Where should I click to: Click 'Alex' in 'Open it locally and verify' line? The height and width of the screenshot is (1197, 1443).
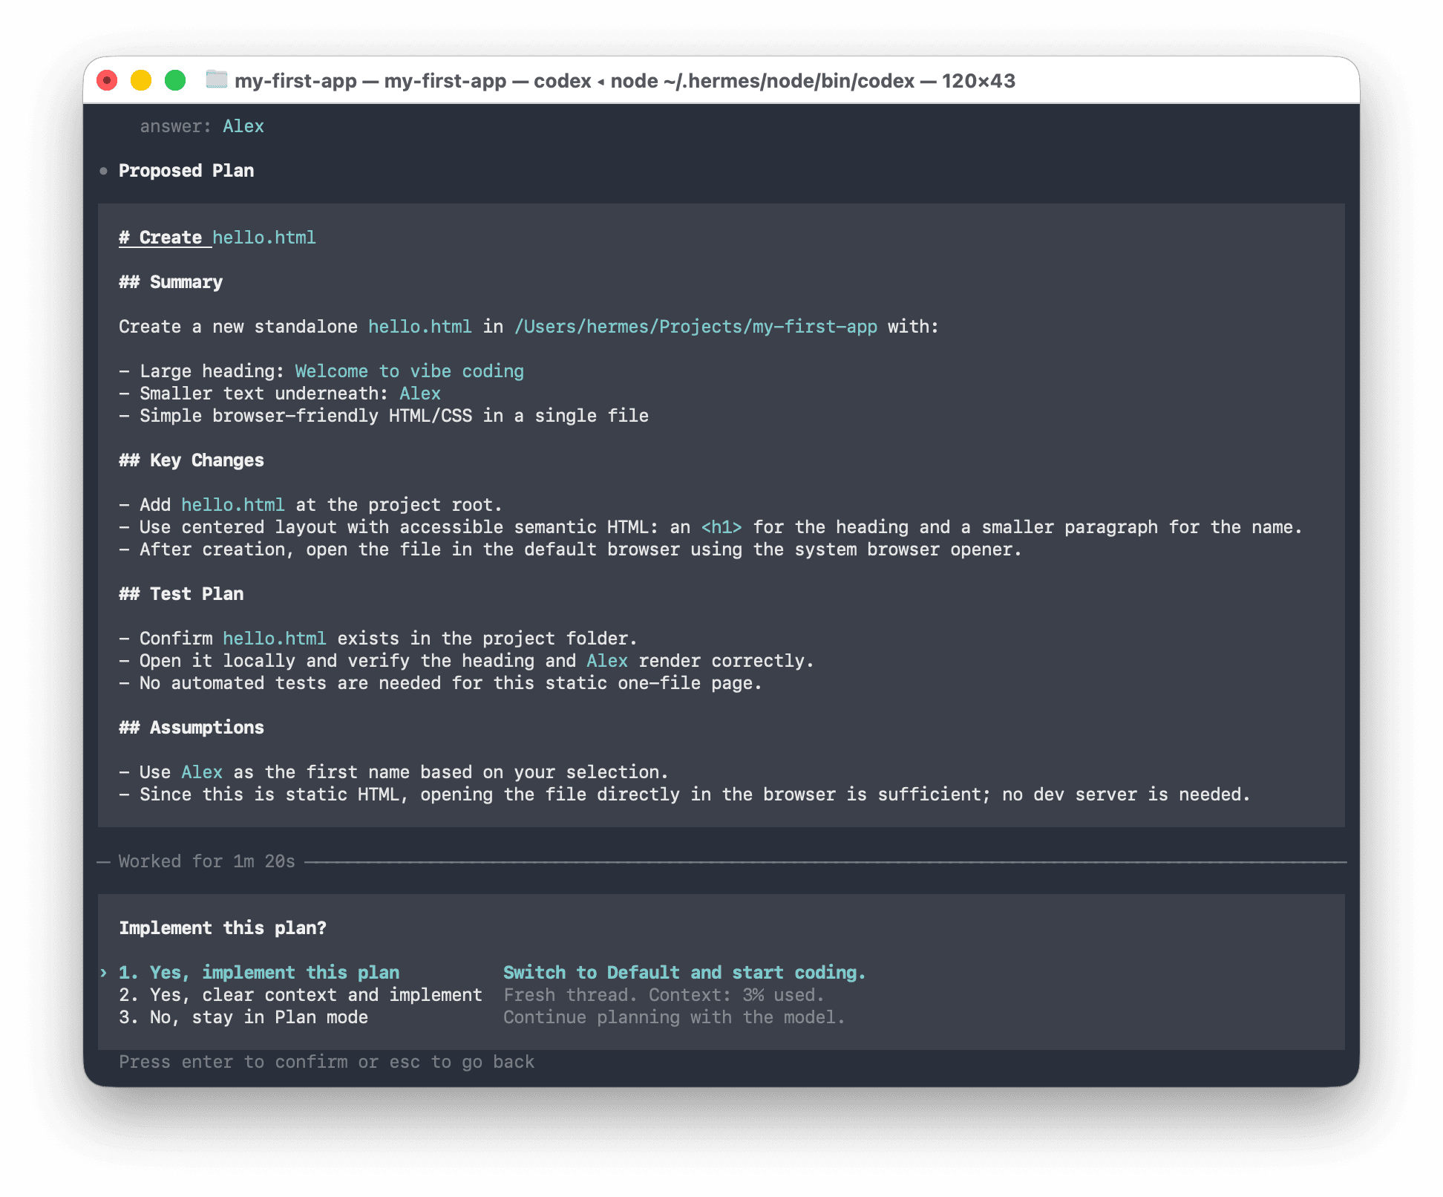click(607, 661)
